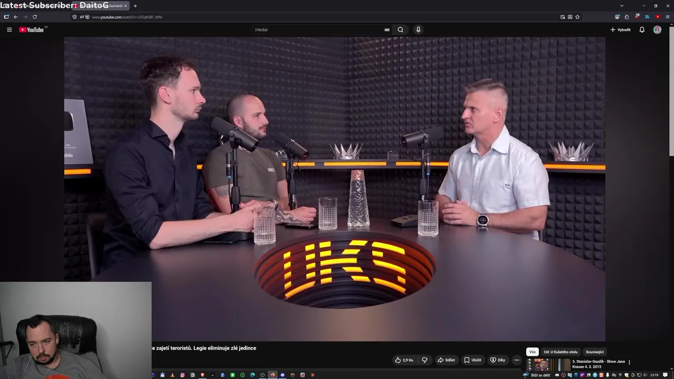Click the shield tracking protection icon
This screenshot has height=379, width=674.
pos(75,17)
